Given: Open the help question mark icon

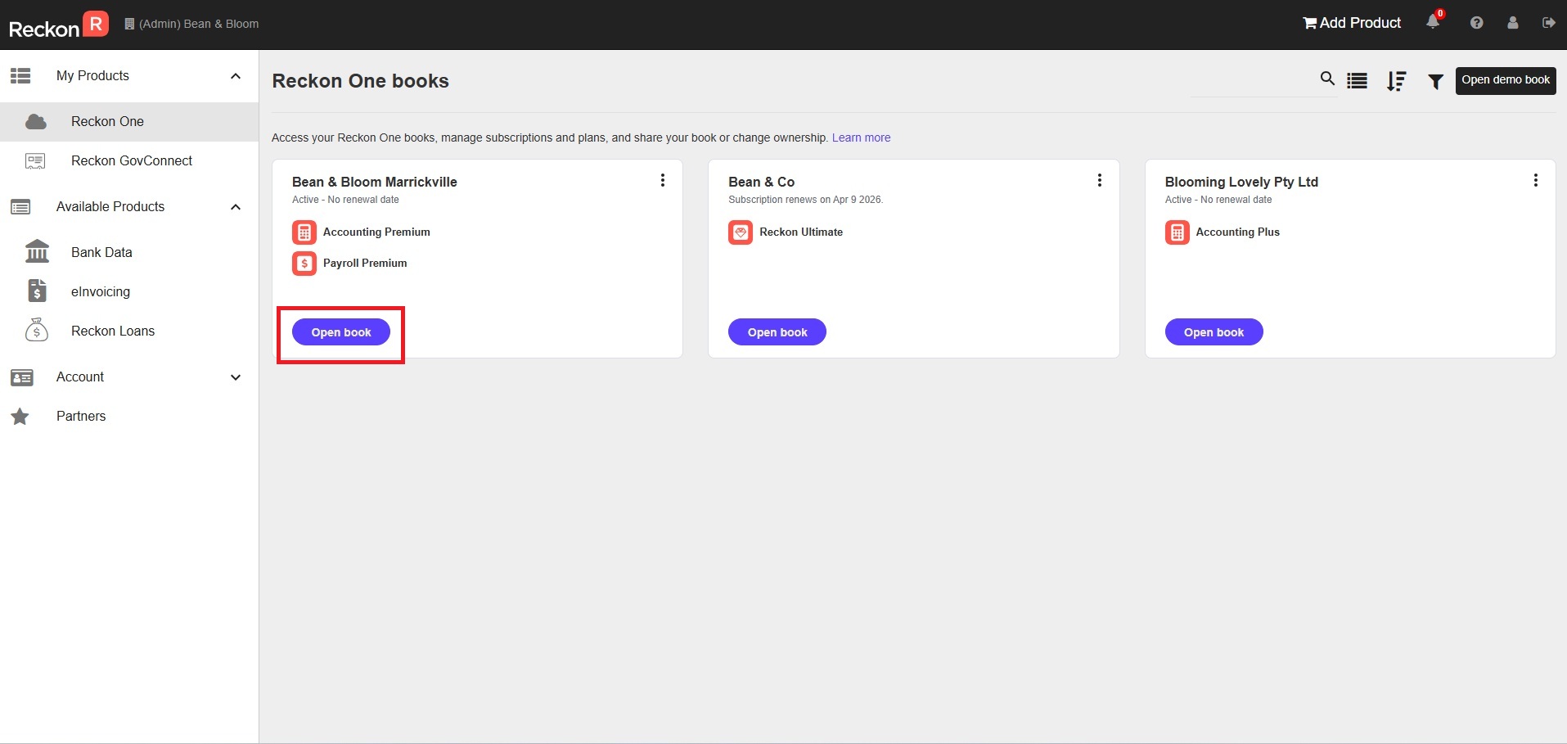Looking at the screenshot, I should coord(1476,23).
